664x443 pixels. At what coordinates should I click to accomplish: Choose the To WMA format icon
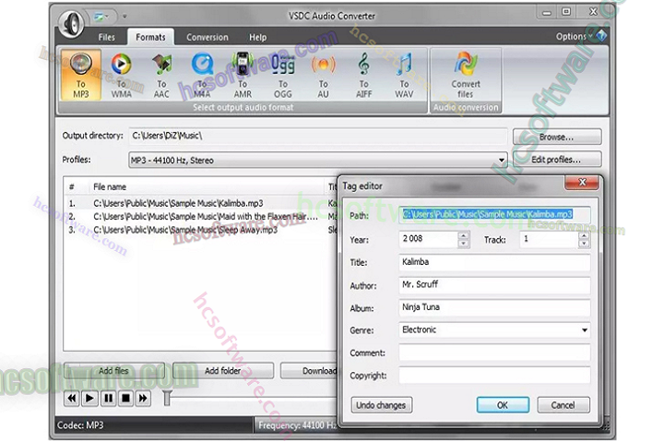pos(121,75)
